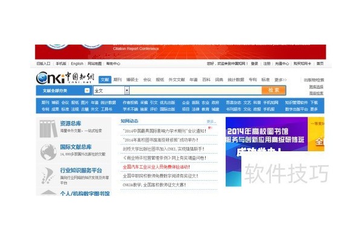Click 企业 in the blue navigation bar
The width and height of the screenshot is (362, 241).
point(186,102)
